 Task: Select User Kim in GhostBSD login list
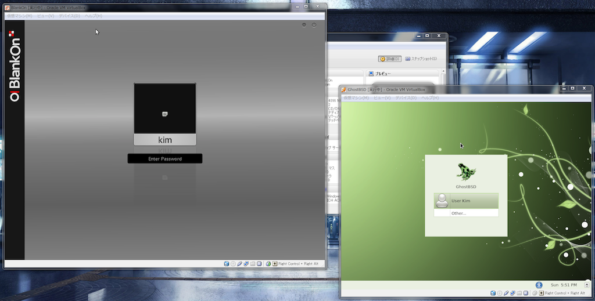coord(466,201)
